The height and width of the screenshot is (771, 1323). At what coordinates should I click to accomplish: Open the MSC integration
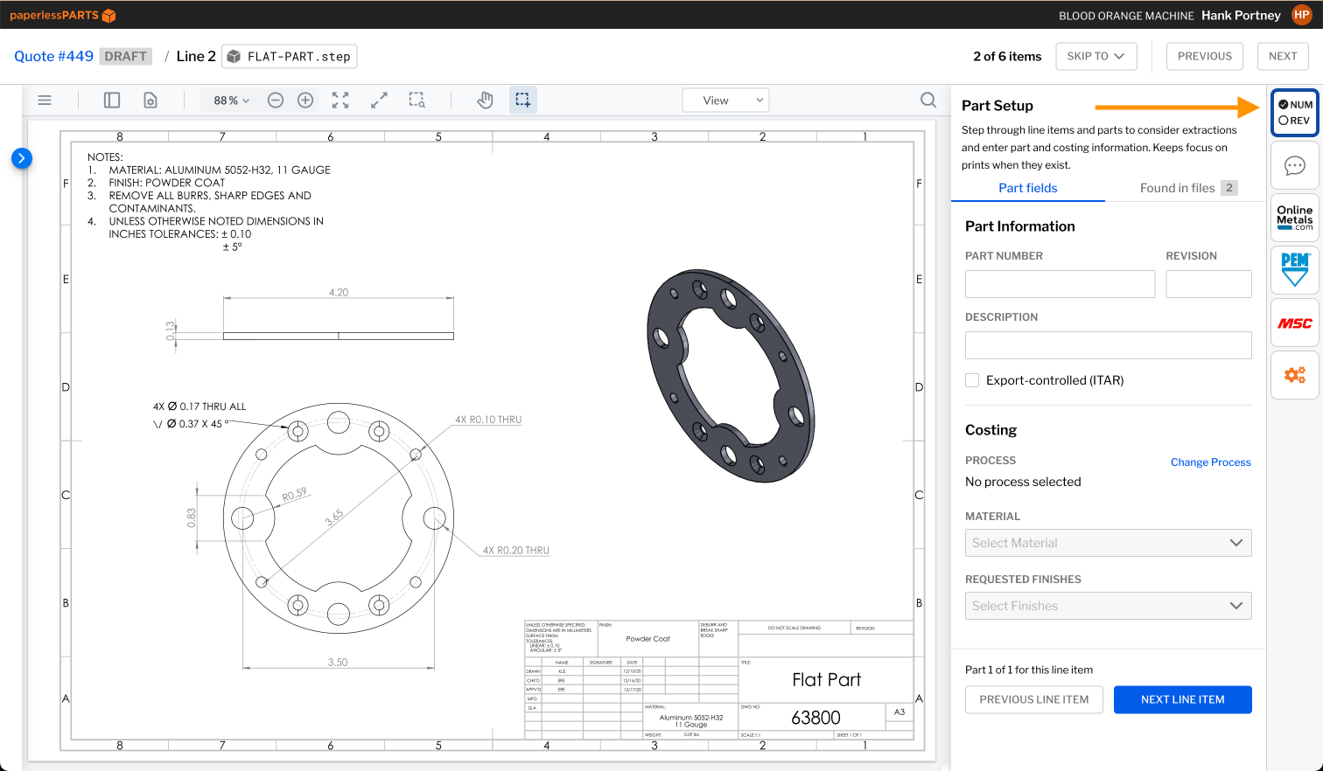pyautogui.click(x=1295, y=323)
